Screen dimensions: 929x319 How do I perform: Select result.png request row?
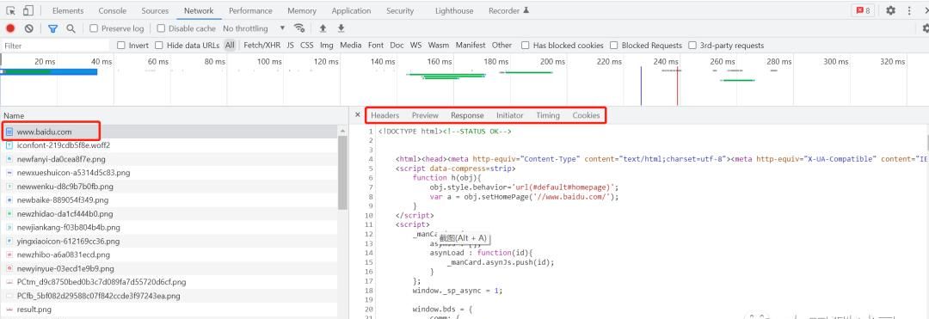tap(169, 309)
